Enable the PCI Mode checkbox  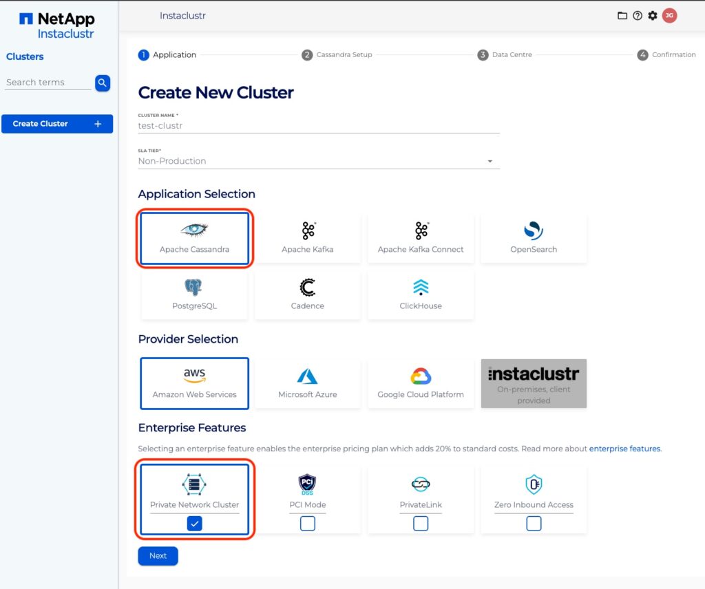pos(308,524)
